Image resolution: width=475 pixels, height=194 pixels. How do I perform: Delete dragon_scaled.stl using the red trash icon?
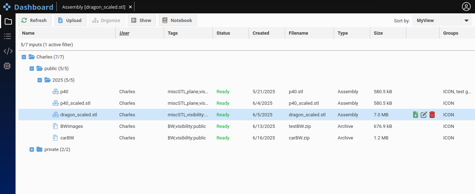pos(432,115)
